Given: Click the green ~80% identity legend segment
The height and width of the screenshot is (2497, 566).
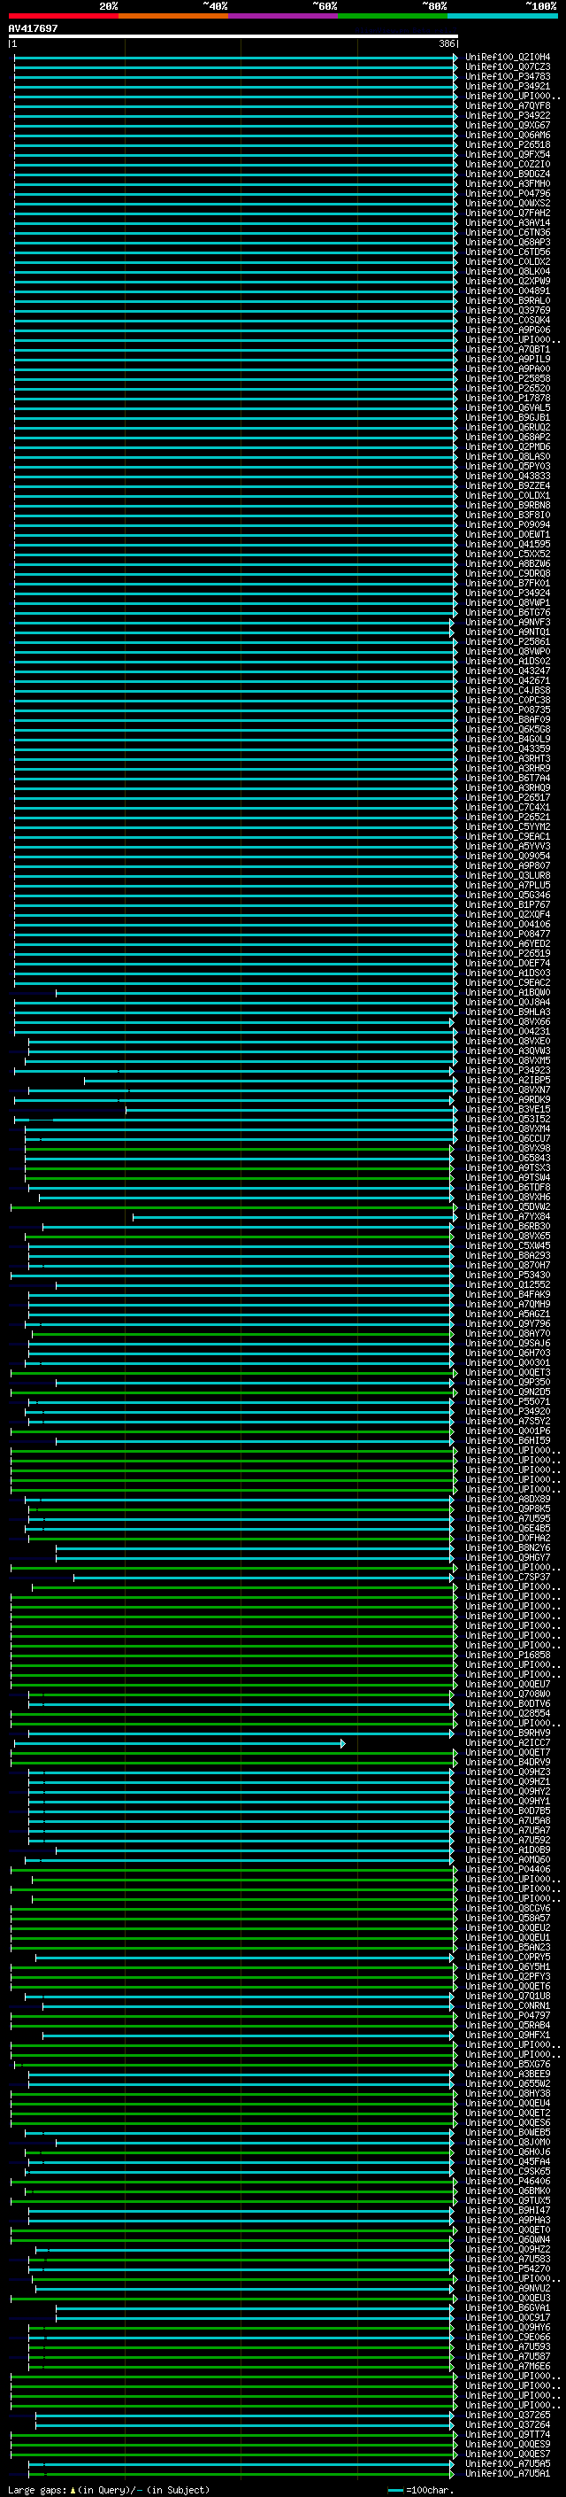Looking at the screenshot, I should pos(393,16).
